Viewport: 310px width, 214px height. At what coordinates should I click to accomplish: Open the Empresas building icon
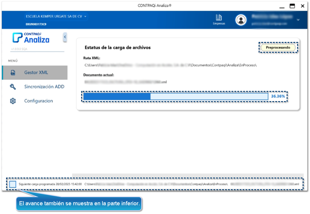coord(219,18)
